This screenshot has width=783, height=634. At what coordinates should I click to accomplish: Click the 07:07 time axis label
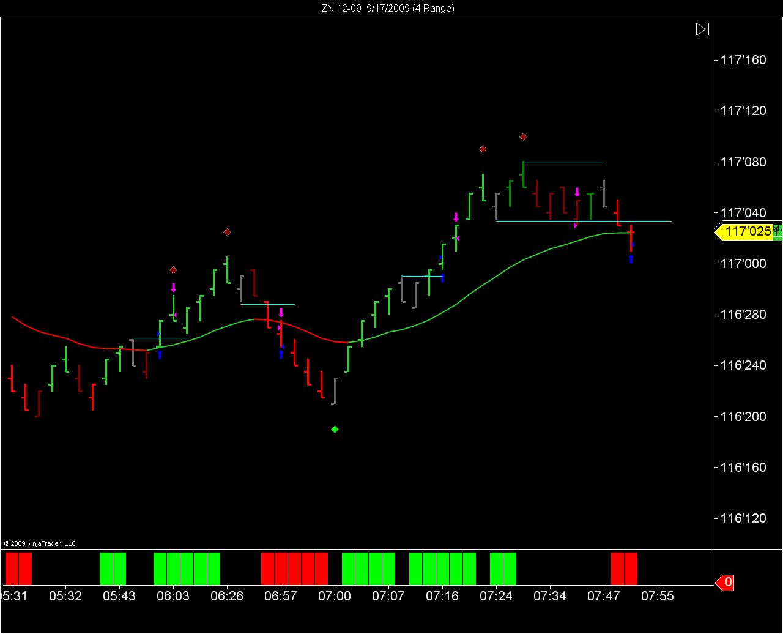click(388, 595)
